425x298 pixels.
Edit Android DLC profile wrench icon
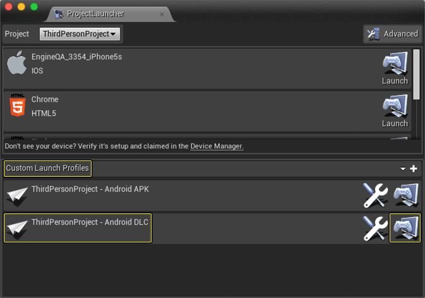click(375, 228)
